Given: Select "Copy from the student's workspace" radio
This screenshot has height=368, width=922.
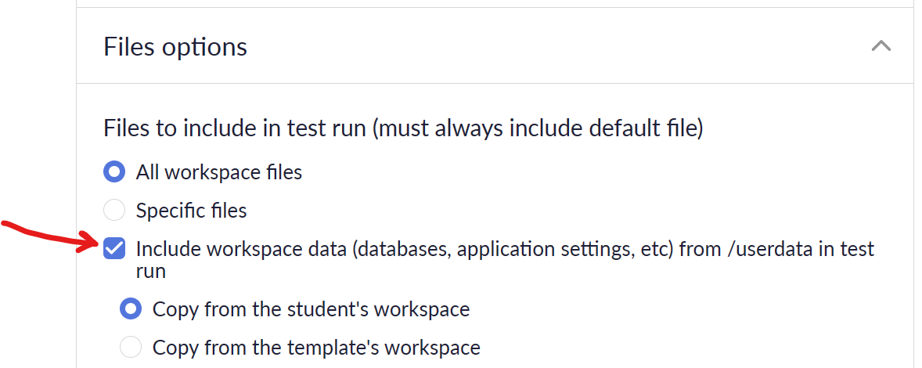Looking at the screenshot, I should tap(131, 308).
